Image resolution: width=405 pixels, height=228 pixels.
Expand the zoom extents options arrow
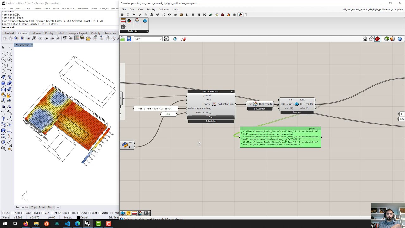(x=170, y=39)
